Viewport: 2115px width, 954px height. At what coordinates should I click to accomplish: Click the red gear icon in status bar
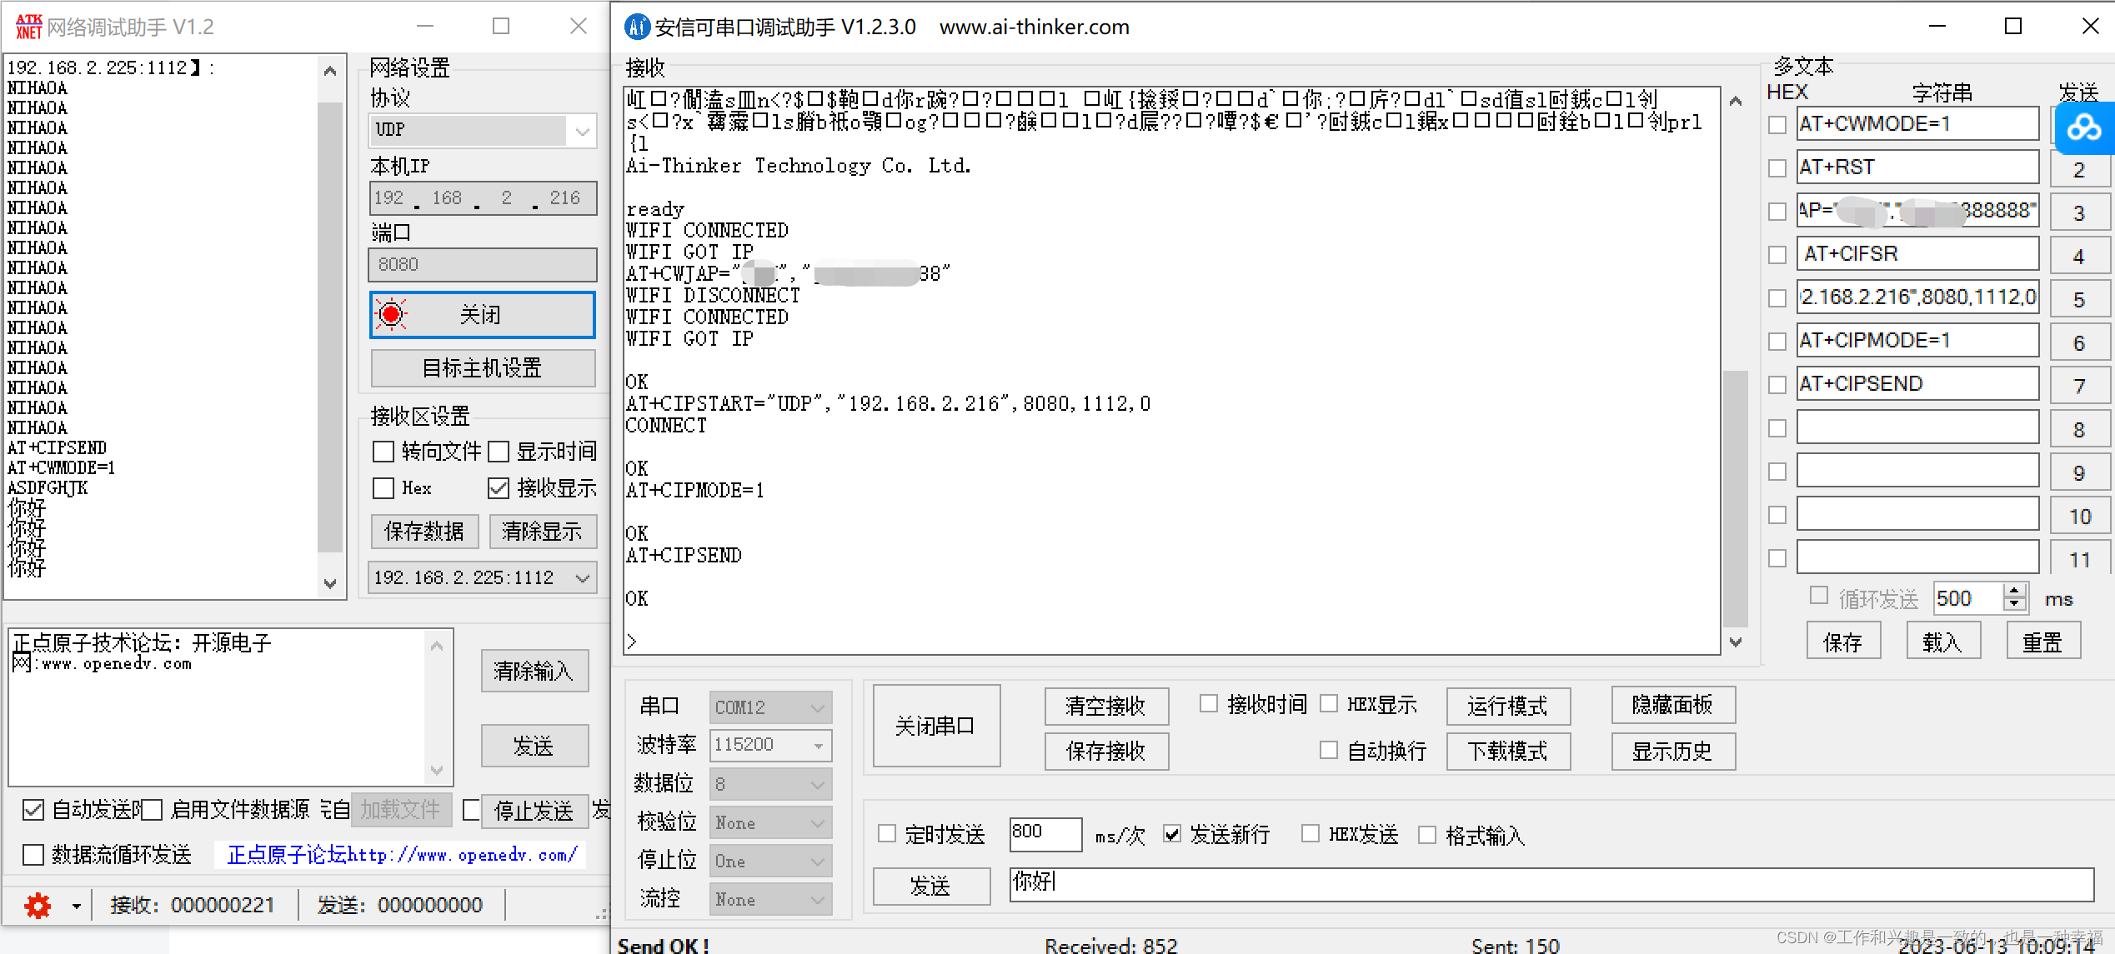38,905
